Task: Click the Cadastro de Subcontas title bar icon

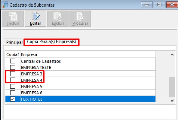Action: coord(5,5)
